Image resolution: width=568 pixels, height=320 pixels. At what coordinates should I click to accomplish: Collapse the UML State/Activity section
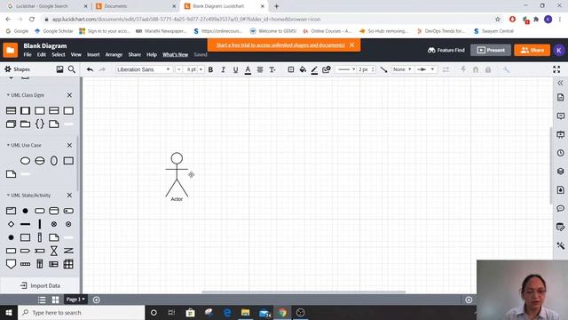pyautogui.click(x=8, y=196)
